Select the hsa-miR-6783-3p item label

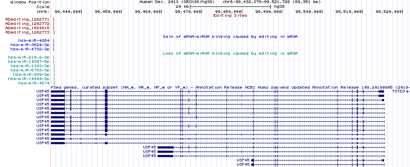(30, 70)
